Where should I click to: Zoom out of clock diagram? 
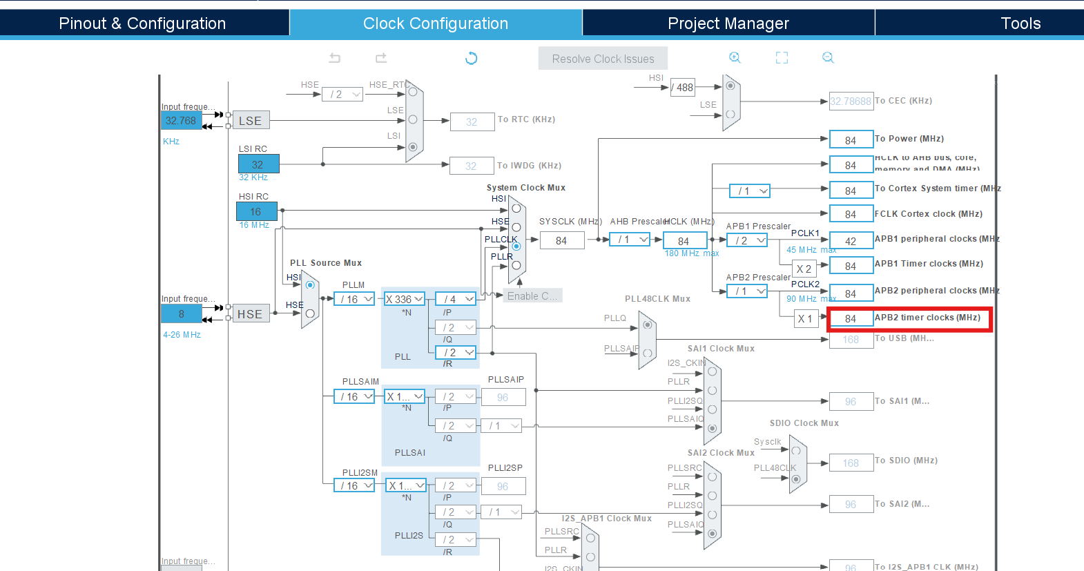[x=828, y=58]
